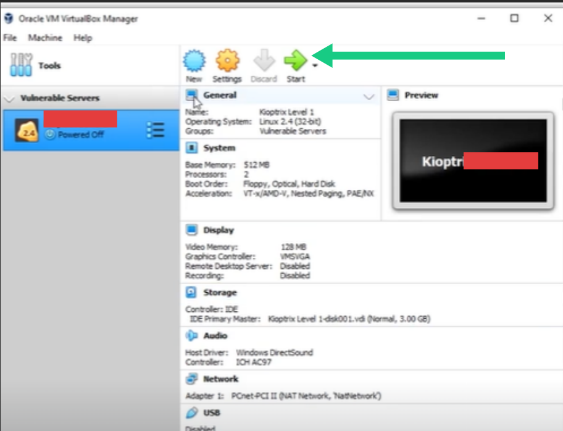
Task: Open the Audio section heading link
Action: (x=215, y=335)
